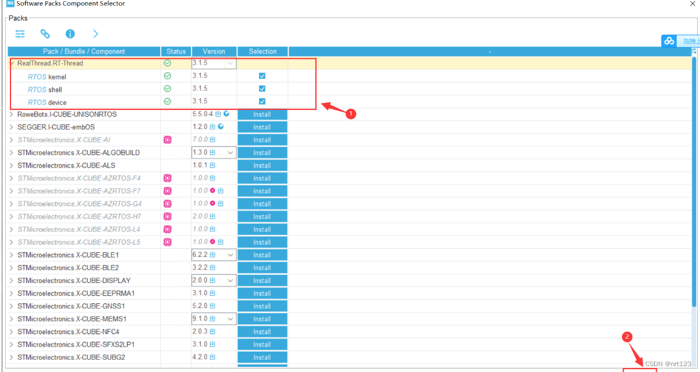Click globe icon in SEGGER I-CUBE-embOS row
700x372 pixels.
pyautogui.click(x=221, y=127)
